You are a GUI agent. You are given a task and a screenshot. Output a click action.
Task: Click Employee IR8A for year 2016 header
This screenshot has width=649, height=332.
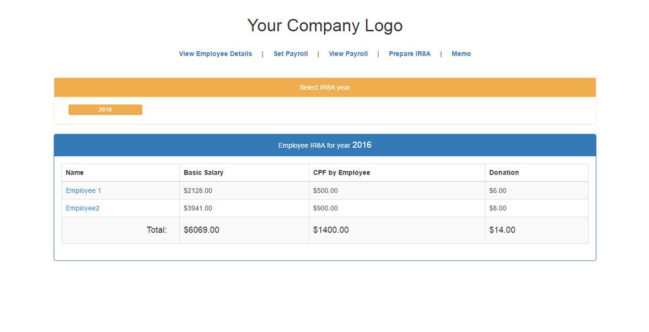(325, 145)
